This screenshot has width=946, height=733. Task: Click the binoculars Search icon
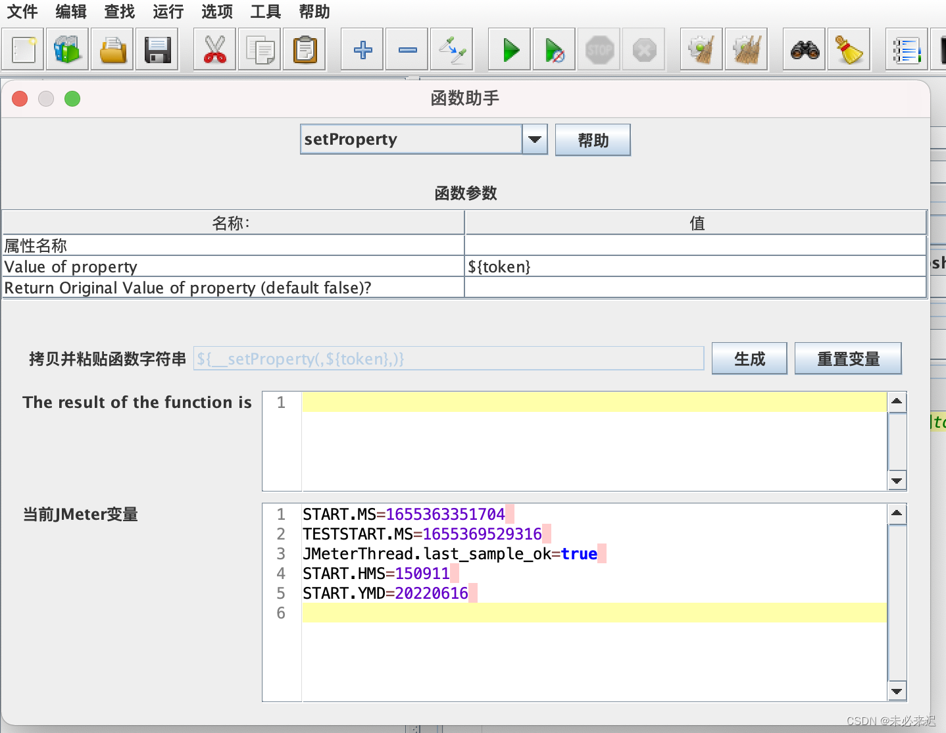coord(805,49)
